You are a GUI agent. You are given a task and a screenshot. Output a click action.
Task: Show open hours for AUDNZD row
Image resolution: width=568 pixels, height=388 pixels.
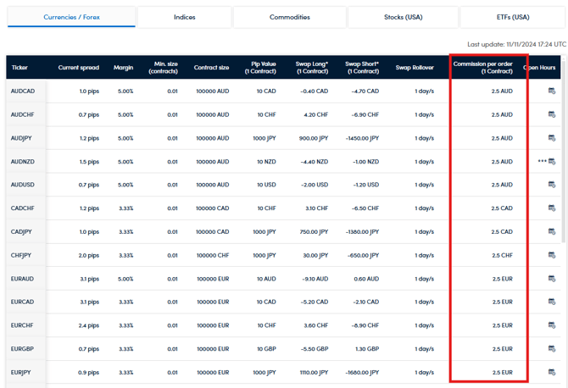(552, 162)
